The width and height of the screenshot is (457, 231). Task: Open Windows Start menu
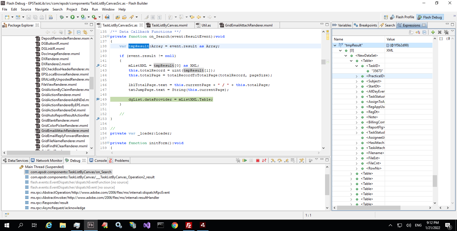(x=7, y=225)
